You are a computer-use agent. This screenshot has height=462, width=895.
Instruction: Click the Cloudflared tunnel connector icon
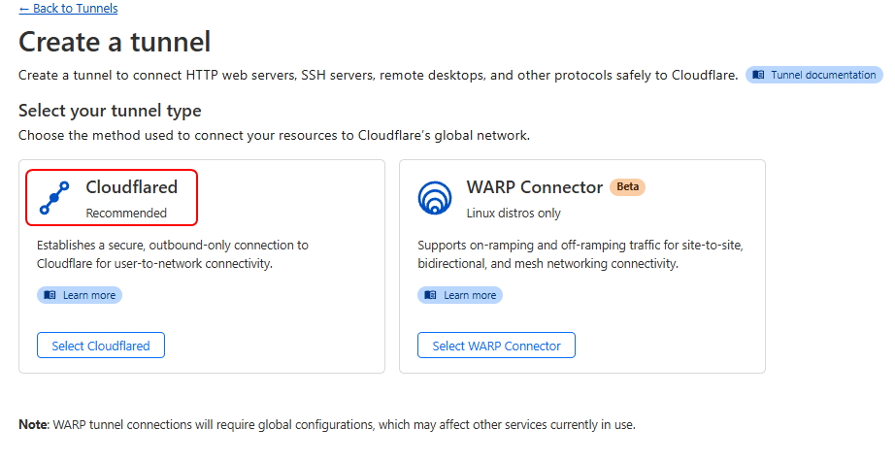54,197
